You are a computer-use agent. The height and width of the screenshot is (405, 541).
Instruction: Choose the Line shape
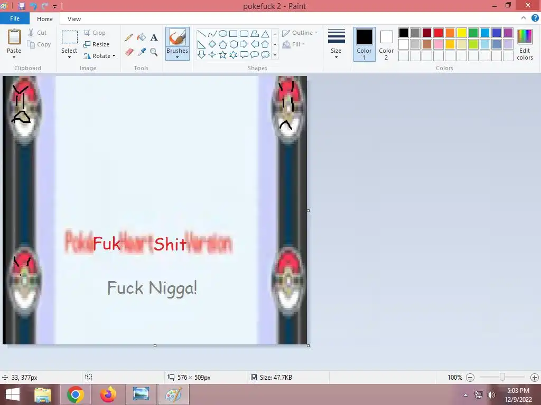tap(201, 34)
